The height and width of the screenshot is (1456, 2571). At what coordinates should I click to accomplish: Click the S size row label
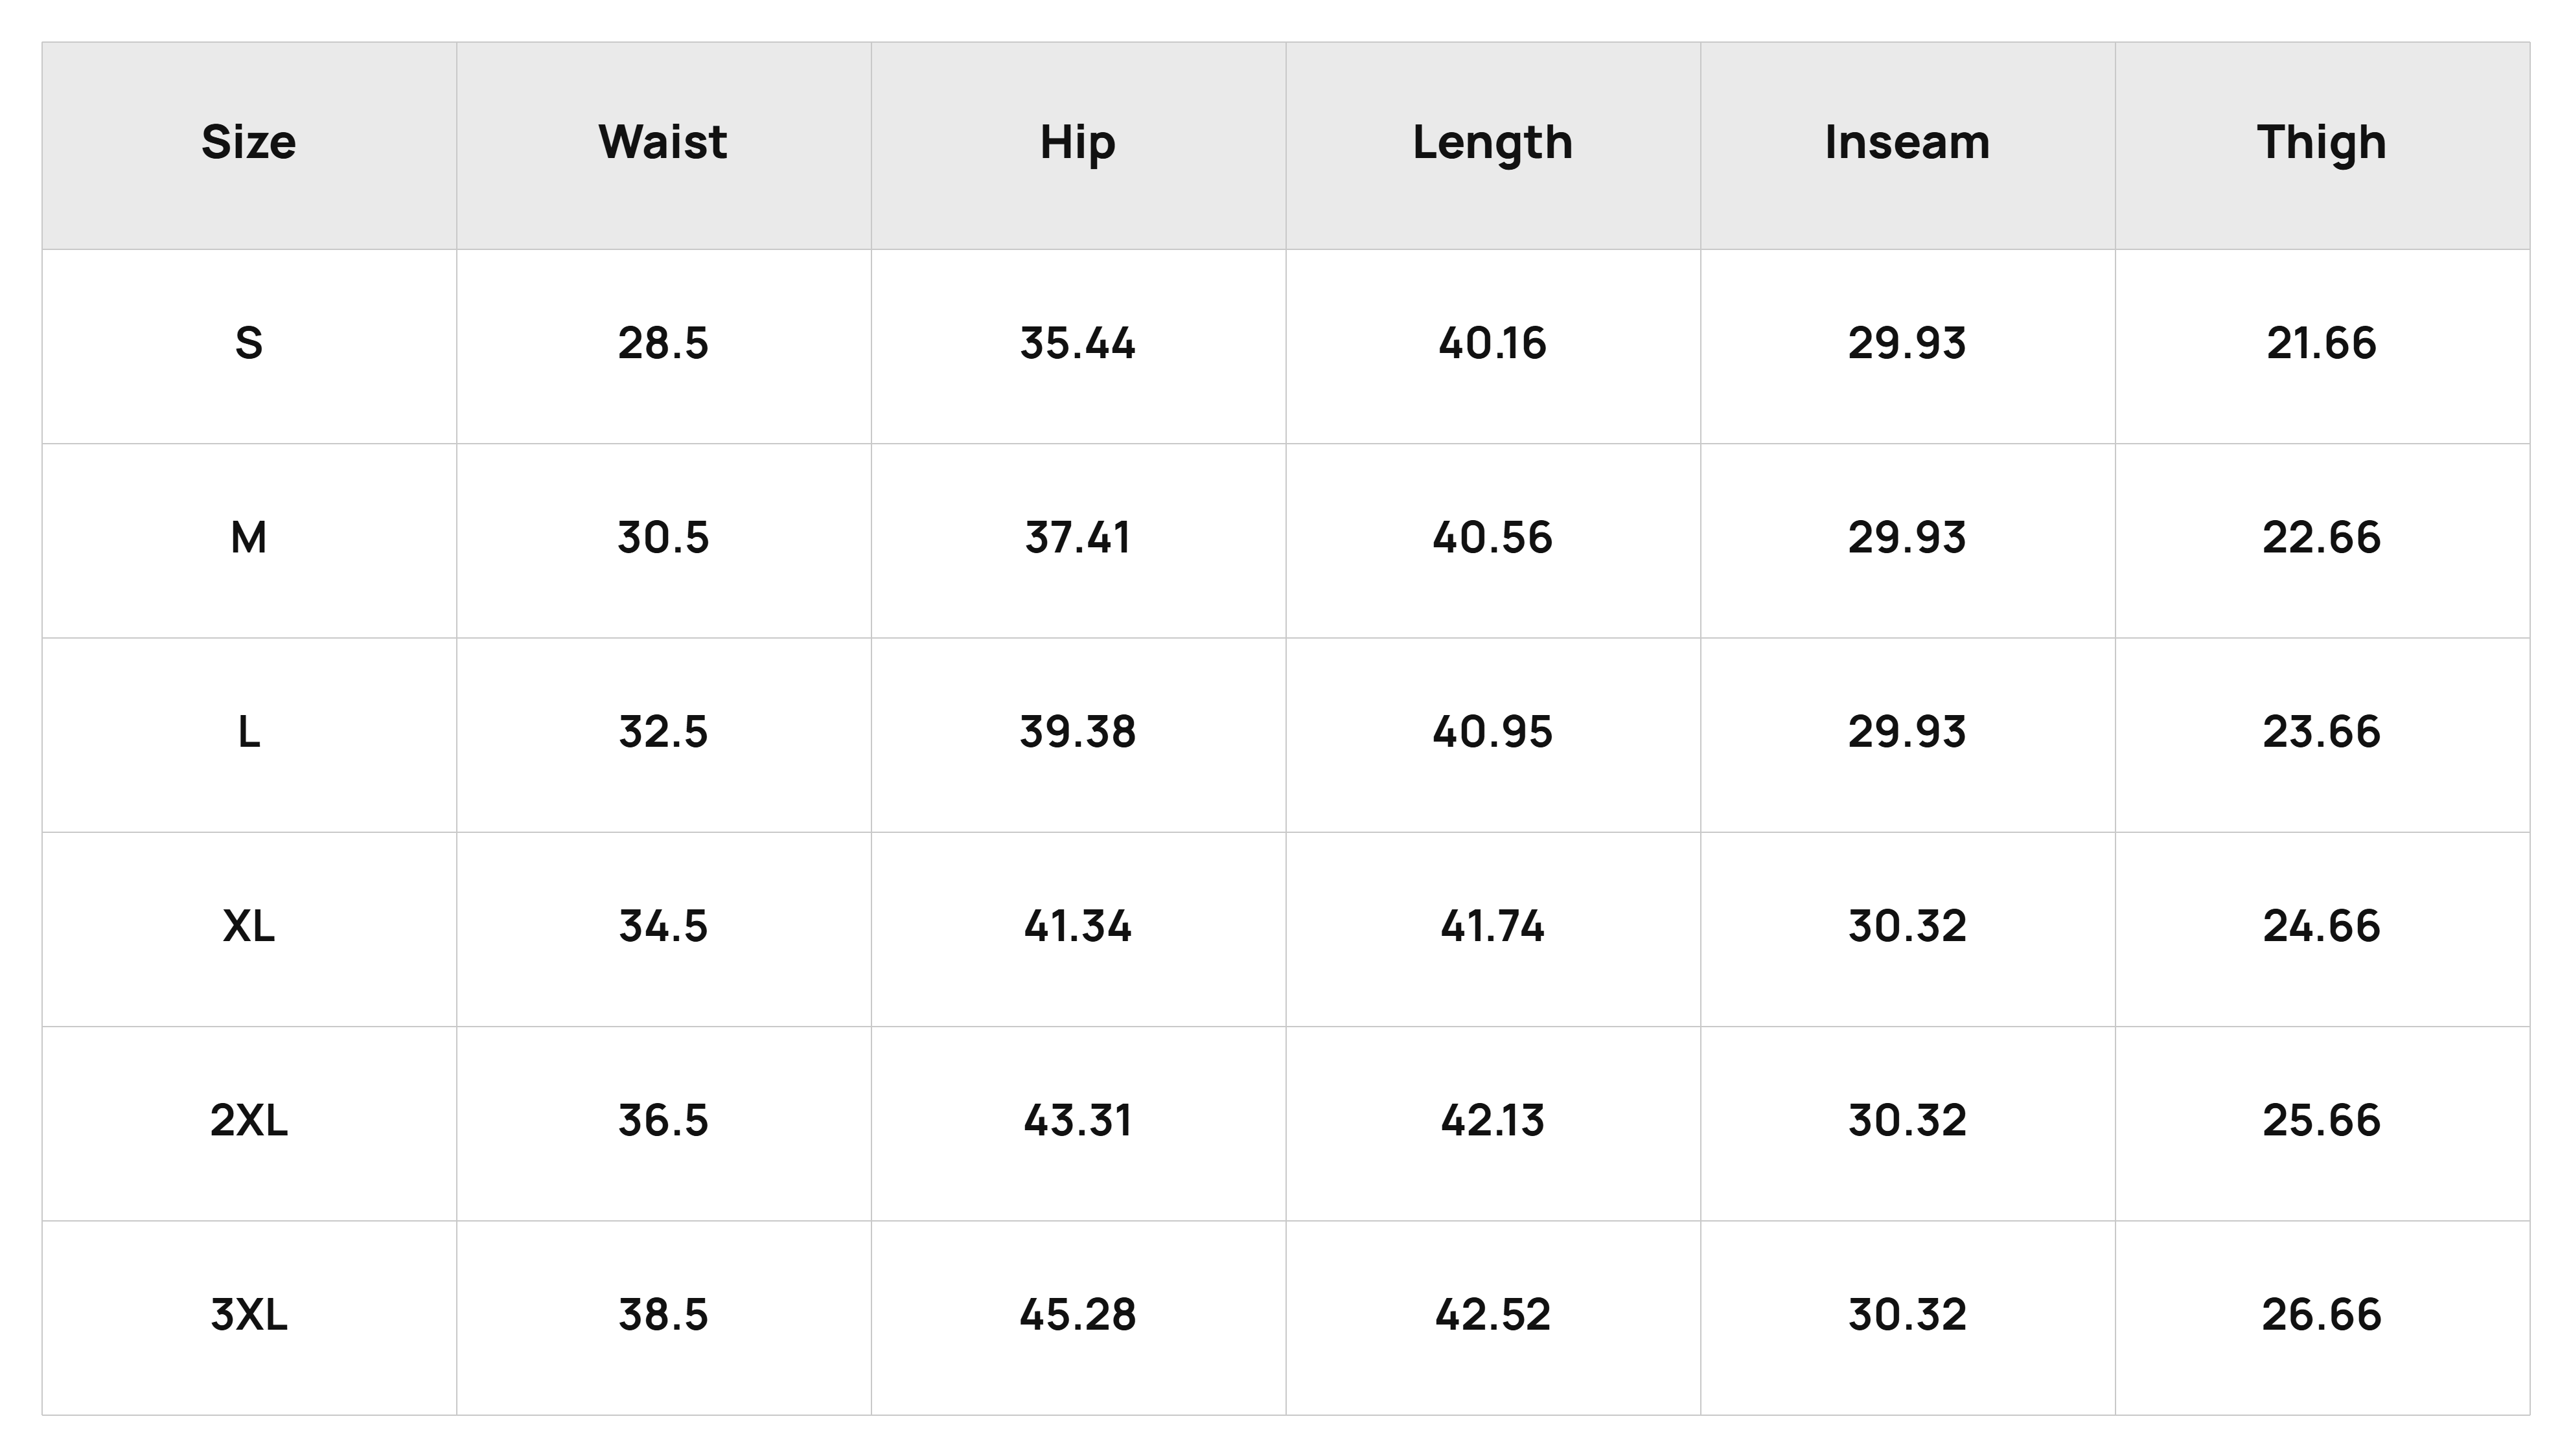coord(249,344)
